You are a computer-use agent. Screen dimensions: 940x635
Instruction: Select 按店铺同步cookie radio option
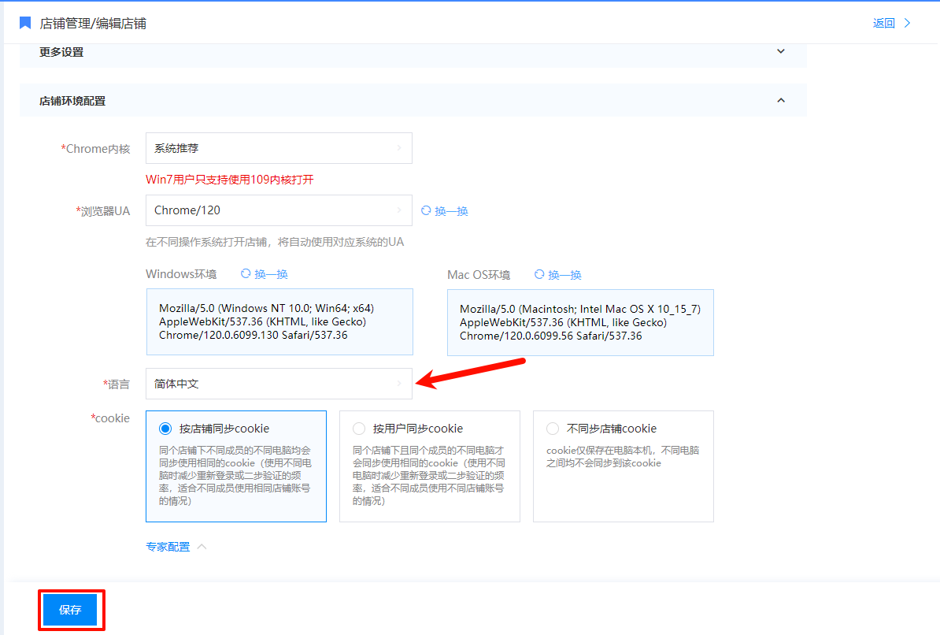165,429
